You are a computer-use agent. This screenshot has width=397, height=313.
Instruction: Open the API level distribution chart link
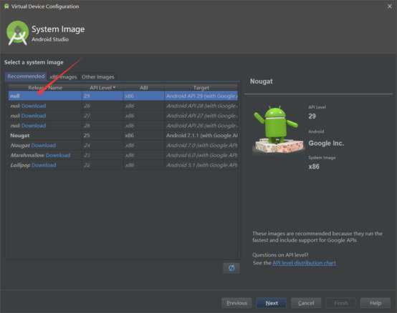304,263
